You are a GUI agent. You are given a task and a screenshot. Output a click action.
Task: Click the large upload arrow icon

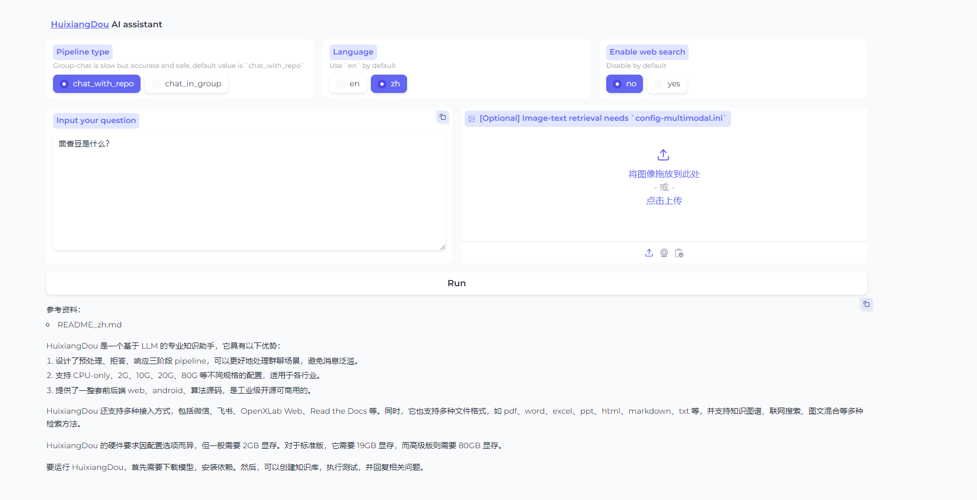(664, 155)
